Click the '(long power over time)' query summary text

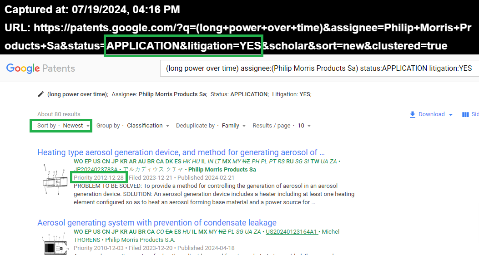coord(77,94)
